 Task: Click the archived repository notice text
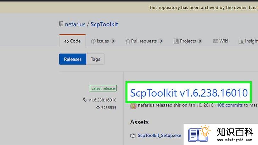[203, 7]
